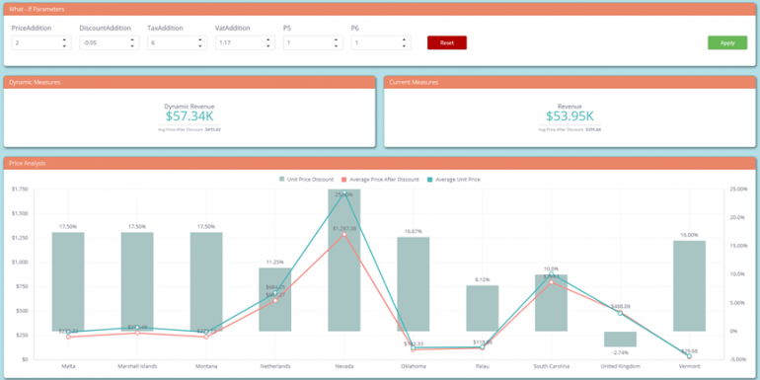Screen dimensions: 760x380
Task: Select the Nevada discount bar
Action: (x=344, y=261)
